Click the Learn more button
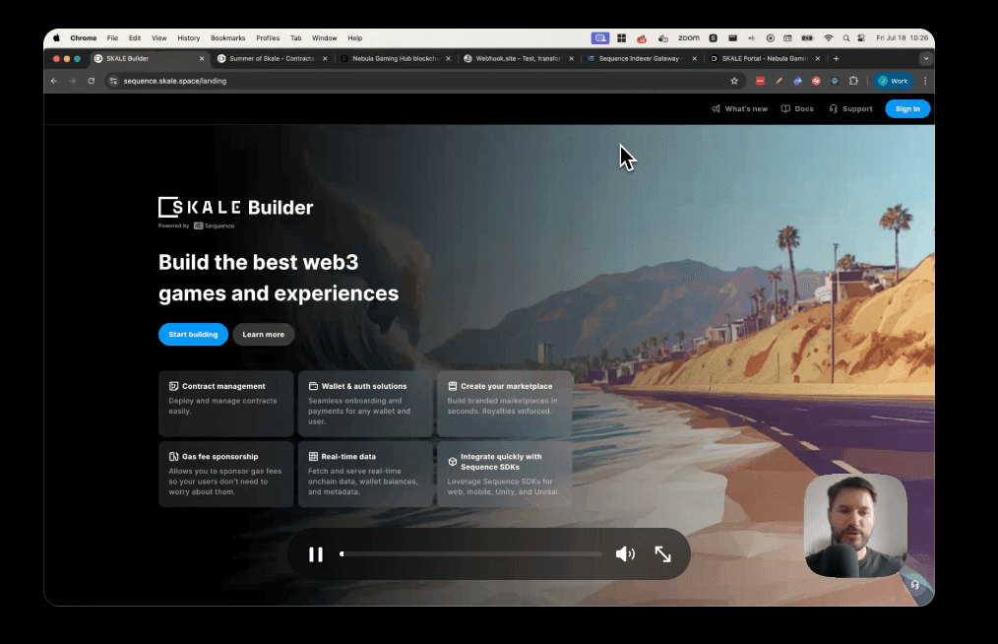The image size is (998, 644). (263, 335)
